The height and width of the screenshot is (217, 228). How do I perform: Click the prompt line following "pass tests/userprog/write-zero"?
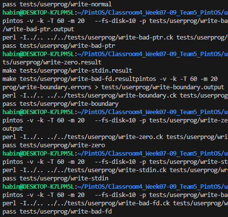pos(115,154)
